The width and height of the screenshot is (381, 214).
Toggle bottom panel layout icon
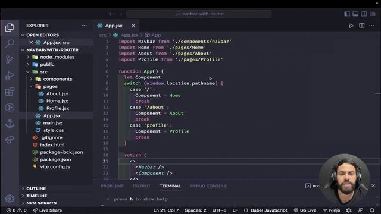355,14
